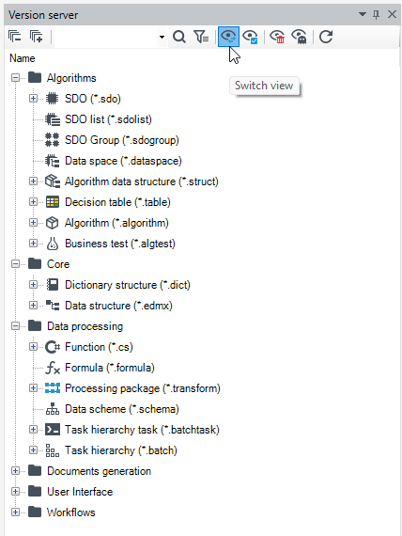
Task: Open the filter options funnel icon
Action: tap(201, 37)
